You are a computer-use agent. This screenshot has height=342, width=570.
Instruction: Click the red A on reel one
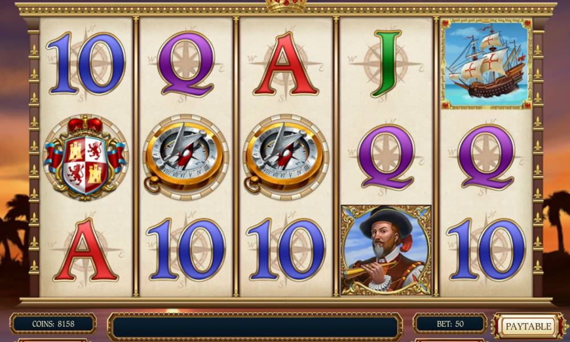click(86, 250)
